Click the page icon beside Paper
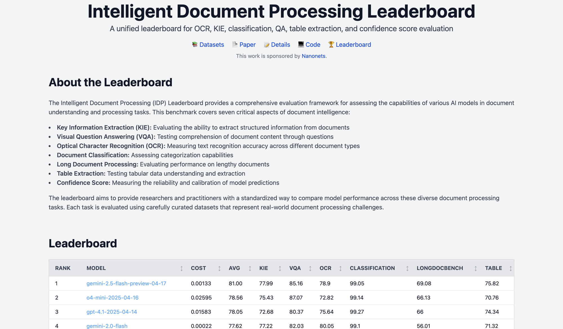This screenshot has height=329, width=563. (x=234, y=44)
